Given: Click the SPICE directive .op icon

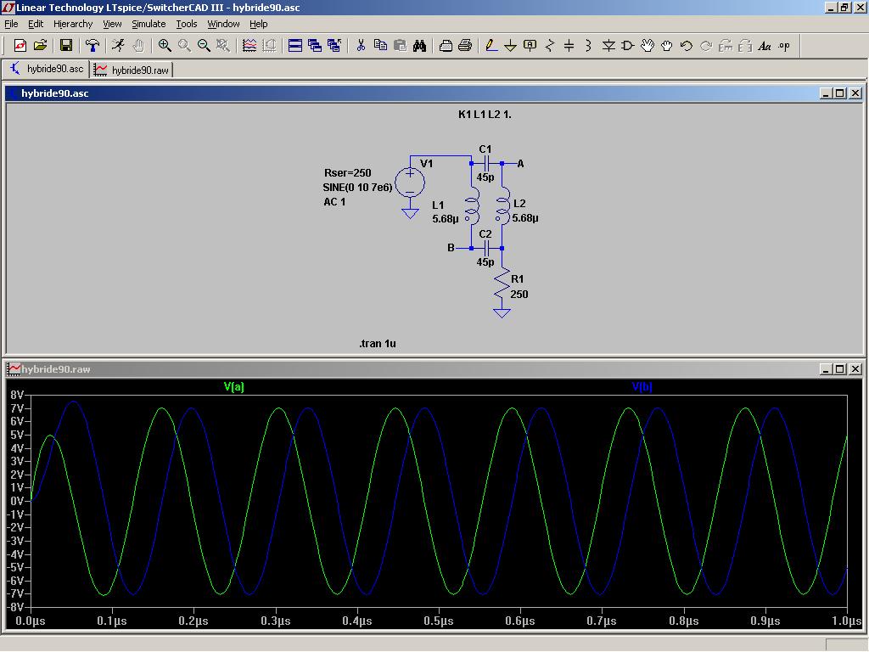Looking at the screenshot, I should 784,46.
